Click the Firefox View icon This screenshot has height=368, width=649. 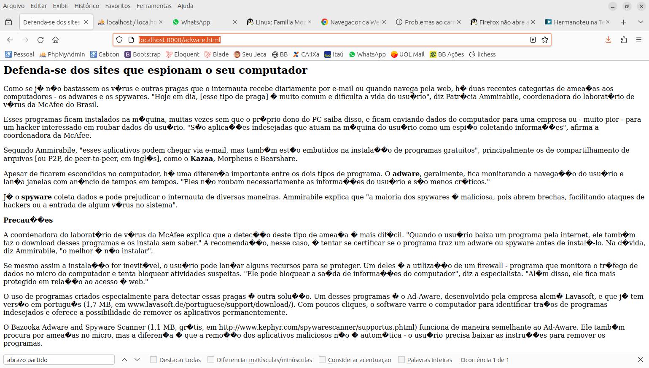[8, 22]
